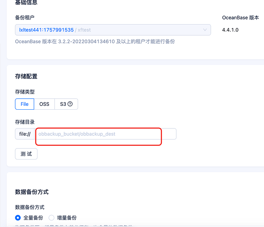Focus the obbackup_bucket/obbackup_dest directory input
This screenshot has width=264, height=227.
pyautogui.click(x=105, y=134)
